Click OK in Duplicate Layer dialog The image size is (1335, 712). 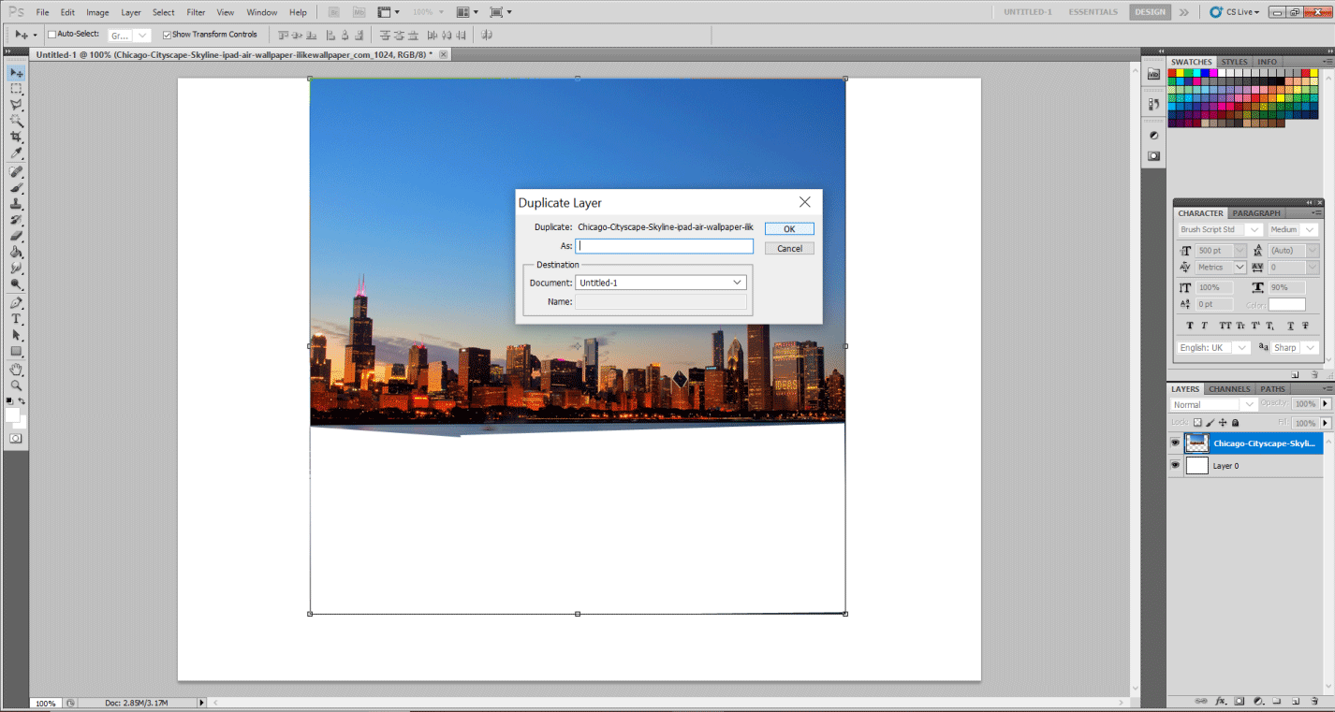click(x=789, y=229)
